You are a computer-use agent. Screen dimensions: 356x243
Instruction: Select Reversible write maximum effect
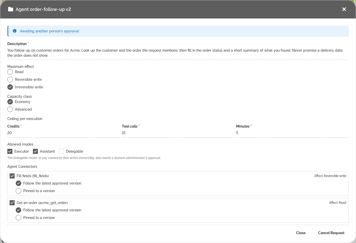tap(10, 79)
